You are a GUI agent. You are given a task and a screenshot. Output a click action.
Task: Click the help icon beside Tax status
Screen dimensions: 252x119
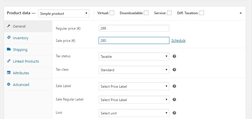[x=174, y=56]
